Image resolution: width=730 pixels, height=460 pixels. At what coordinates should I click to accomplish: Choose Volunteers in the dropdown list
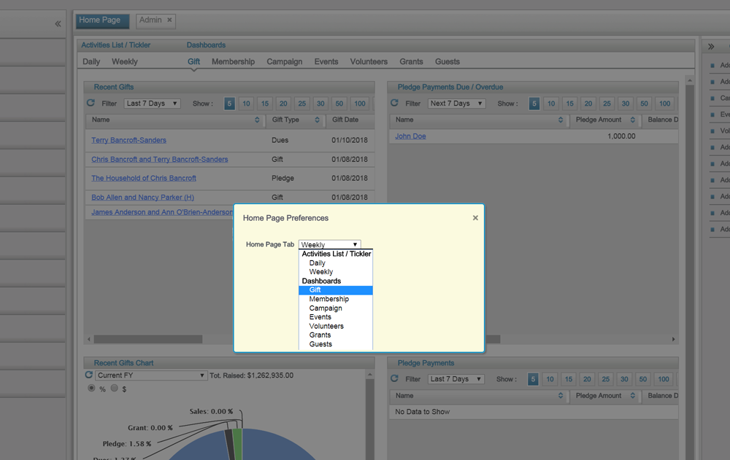click(335, 326)
